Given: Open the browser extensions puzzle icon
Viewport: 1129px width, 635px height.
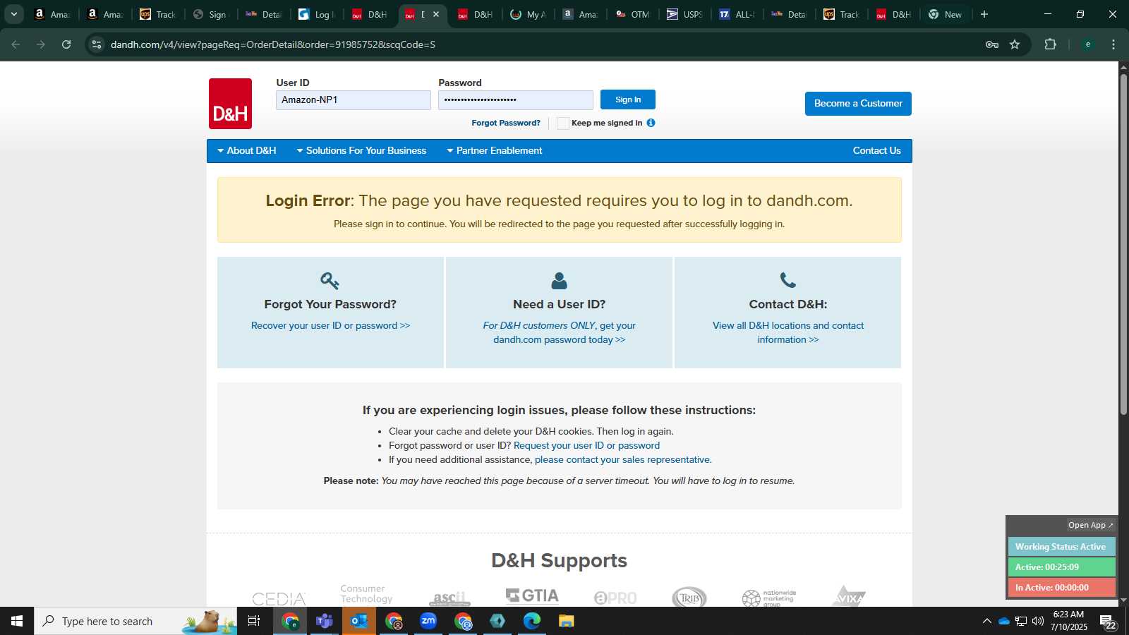Looking at the screenshot, I should coord(1050,44).
